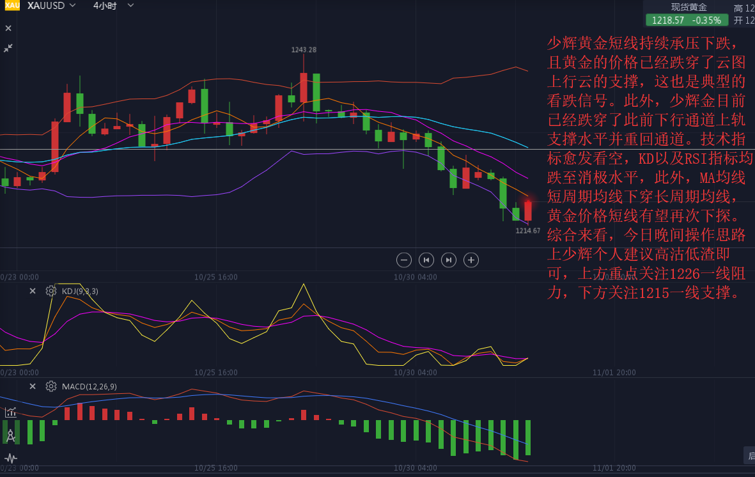Select the compass drawing tools icon
Screen dimensions: 755x477
[x=11, y=436]
